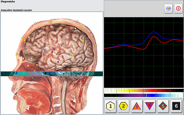184x115 pixels.
Task: Click the teal scanning band over the head
Action: (52, 74)
